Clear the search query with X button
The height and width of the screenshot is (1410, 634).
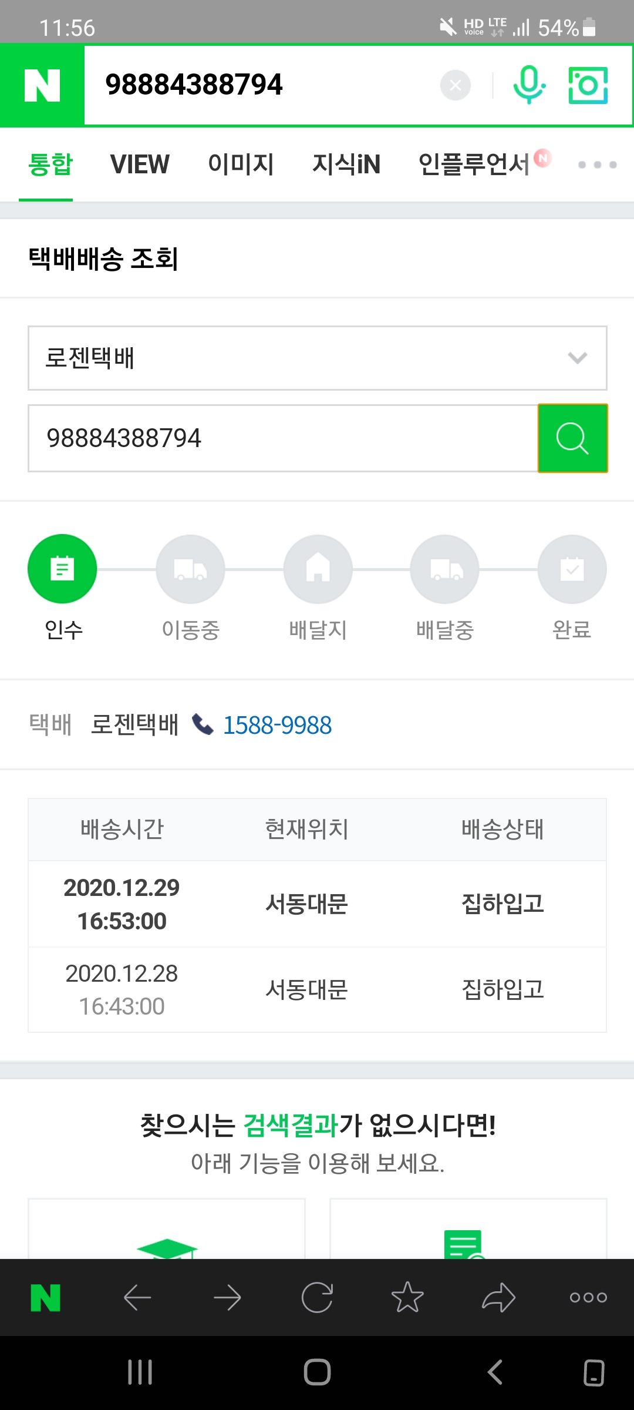pos(456,86)
